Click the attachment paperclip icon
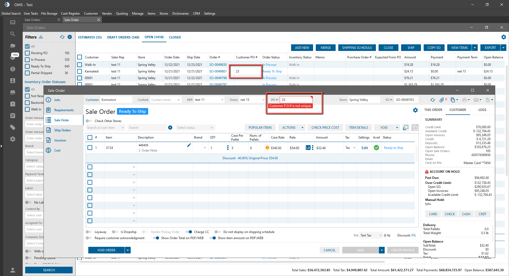This screenshot has width=509, height=276. tap(441, 100)
